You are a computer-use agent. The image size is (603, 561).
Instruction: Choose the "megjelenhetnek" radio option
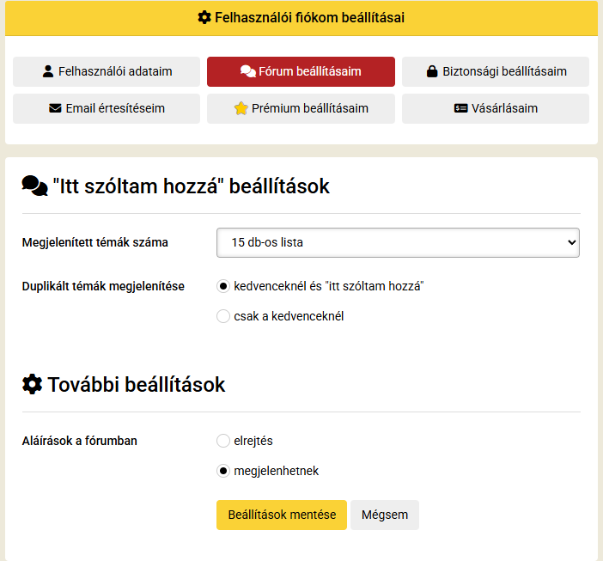(x=223, y=471)
